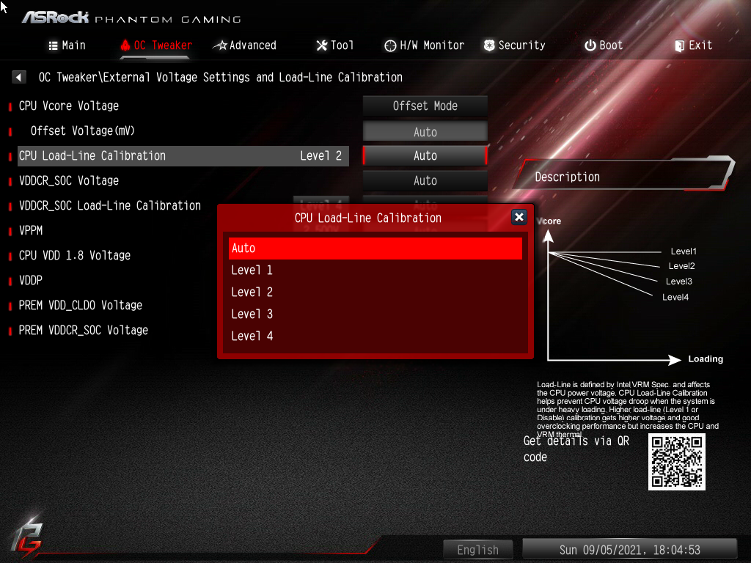751x563 pixels.
Task: Select the Offset Voltage(mV) row
Action: 82,130
